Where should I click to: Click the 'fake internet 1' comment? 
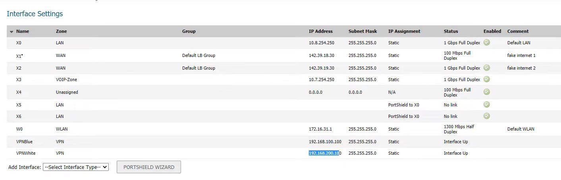[521, 55]
